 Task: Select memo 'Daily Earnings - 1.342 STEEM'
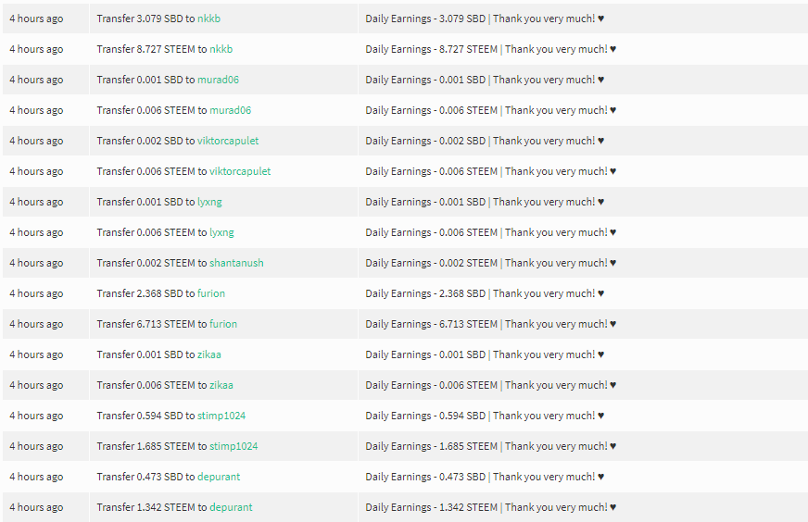[x=431, y=507]
